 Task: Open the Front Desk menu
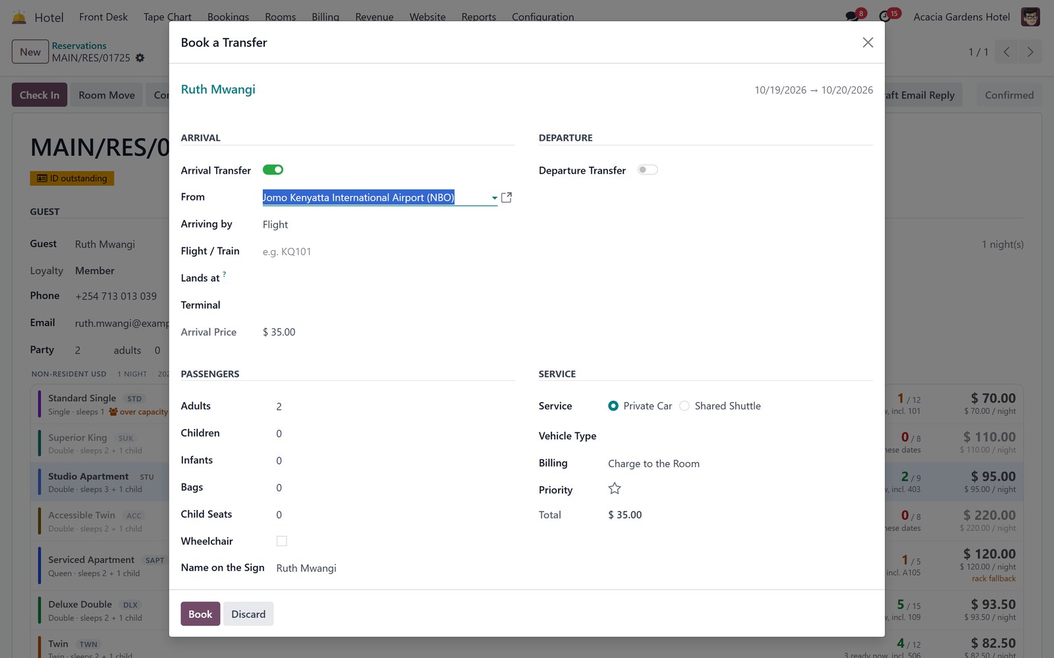103,17
